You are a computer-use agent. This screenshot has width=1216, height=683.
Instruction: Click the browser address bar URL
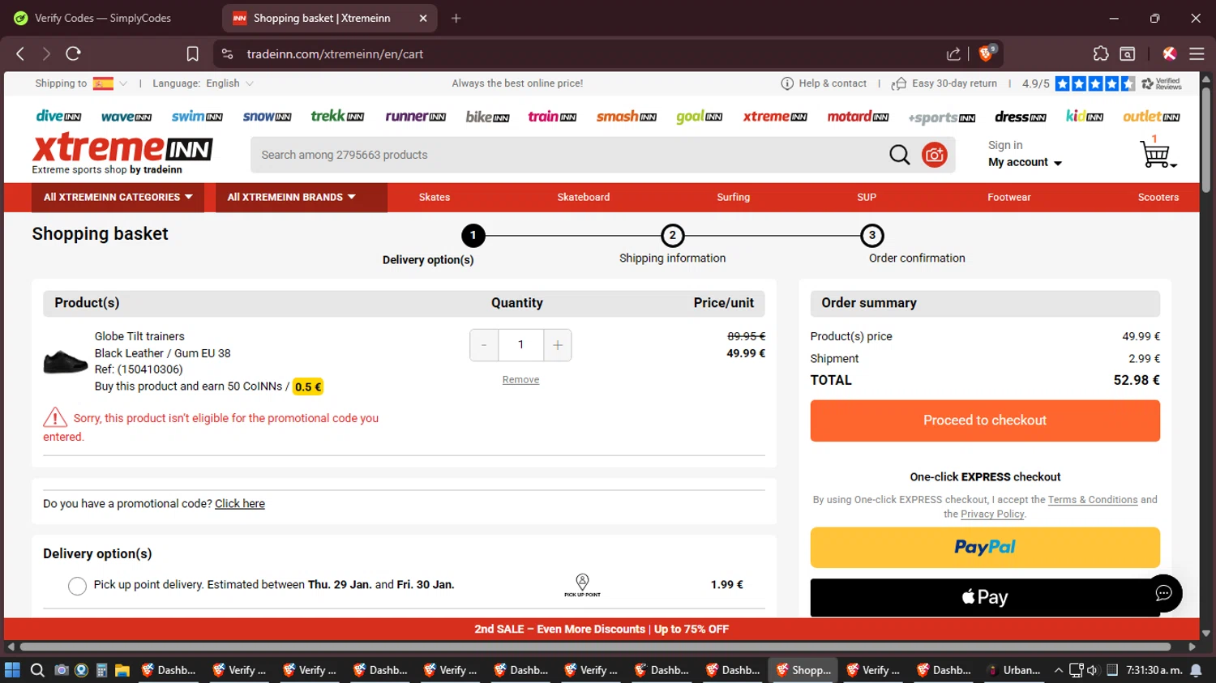click(335, 54)
